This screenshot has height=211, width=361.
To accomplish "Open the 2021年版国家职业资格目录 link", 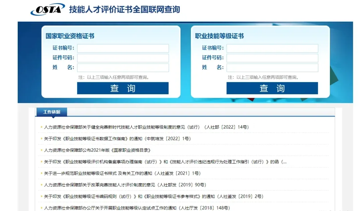I will [97, 150].
